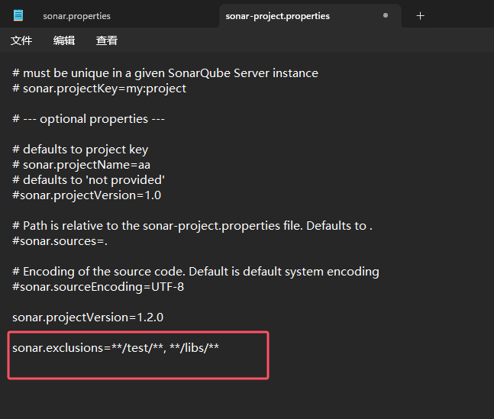Click the sonar.projectVersion=1.2.0 line
The image size is (494, 419).
[88, 317]
